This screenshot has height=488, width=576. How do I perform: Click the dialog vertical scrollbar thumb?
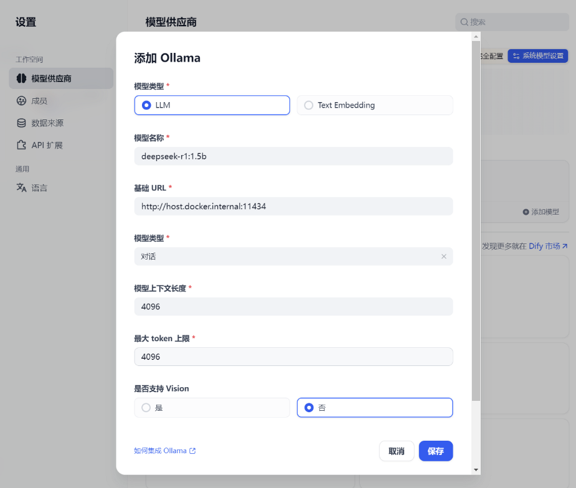(476, 221)
